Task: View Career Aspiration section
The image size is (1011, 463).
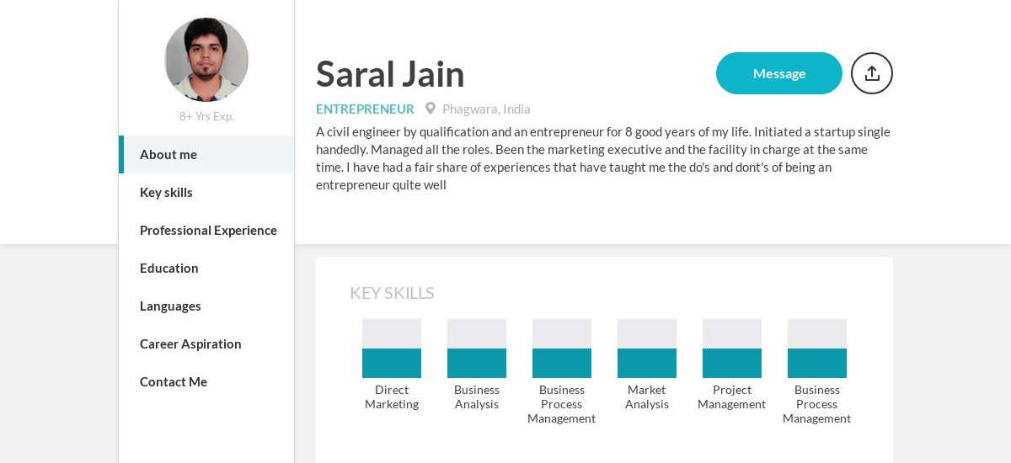Action: coord(206,343)
